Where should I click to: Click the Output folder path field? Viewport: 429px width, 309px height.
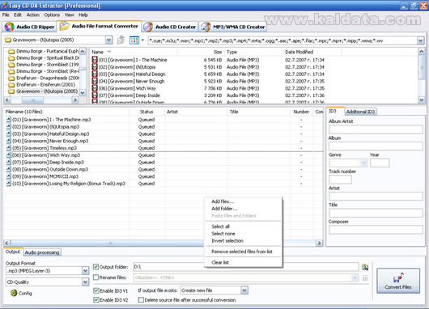pyautogui.click(x=246, y=267)
